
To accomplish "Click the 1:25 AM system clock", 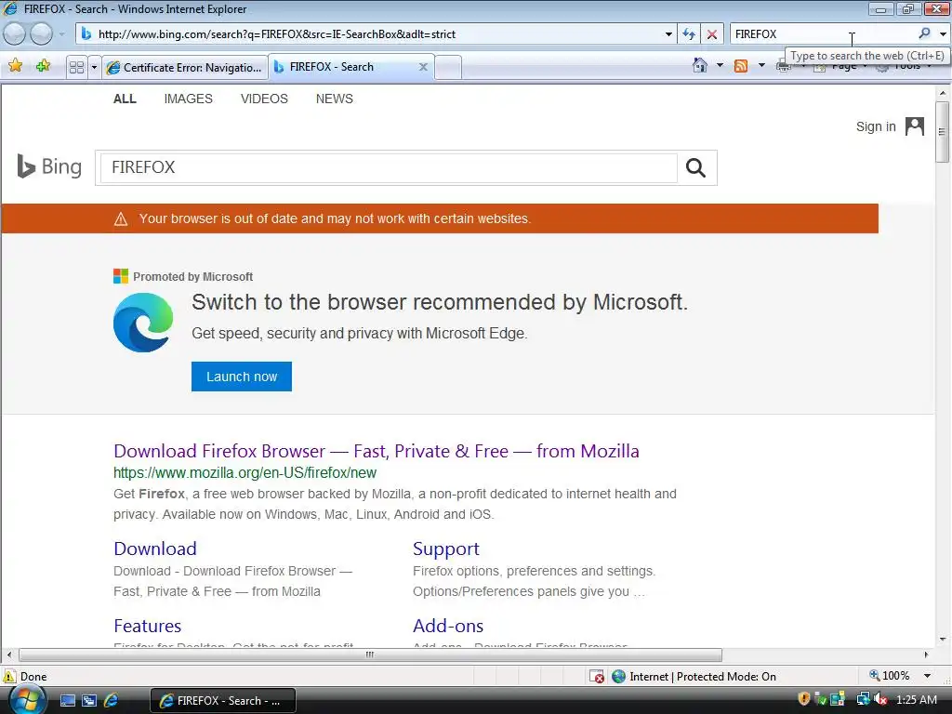I will (x=916, y=700).
